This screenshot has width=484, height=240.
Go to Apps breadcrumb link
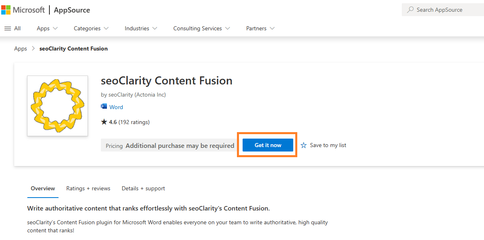click(x=20, y=49)
